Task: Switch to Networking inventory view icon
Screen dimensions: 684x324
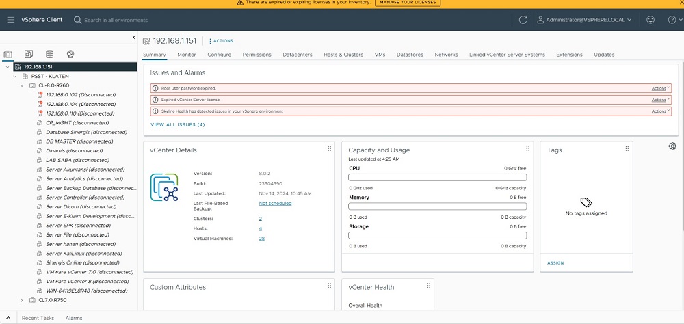Action: click(x=70, y=54)
